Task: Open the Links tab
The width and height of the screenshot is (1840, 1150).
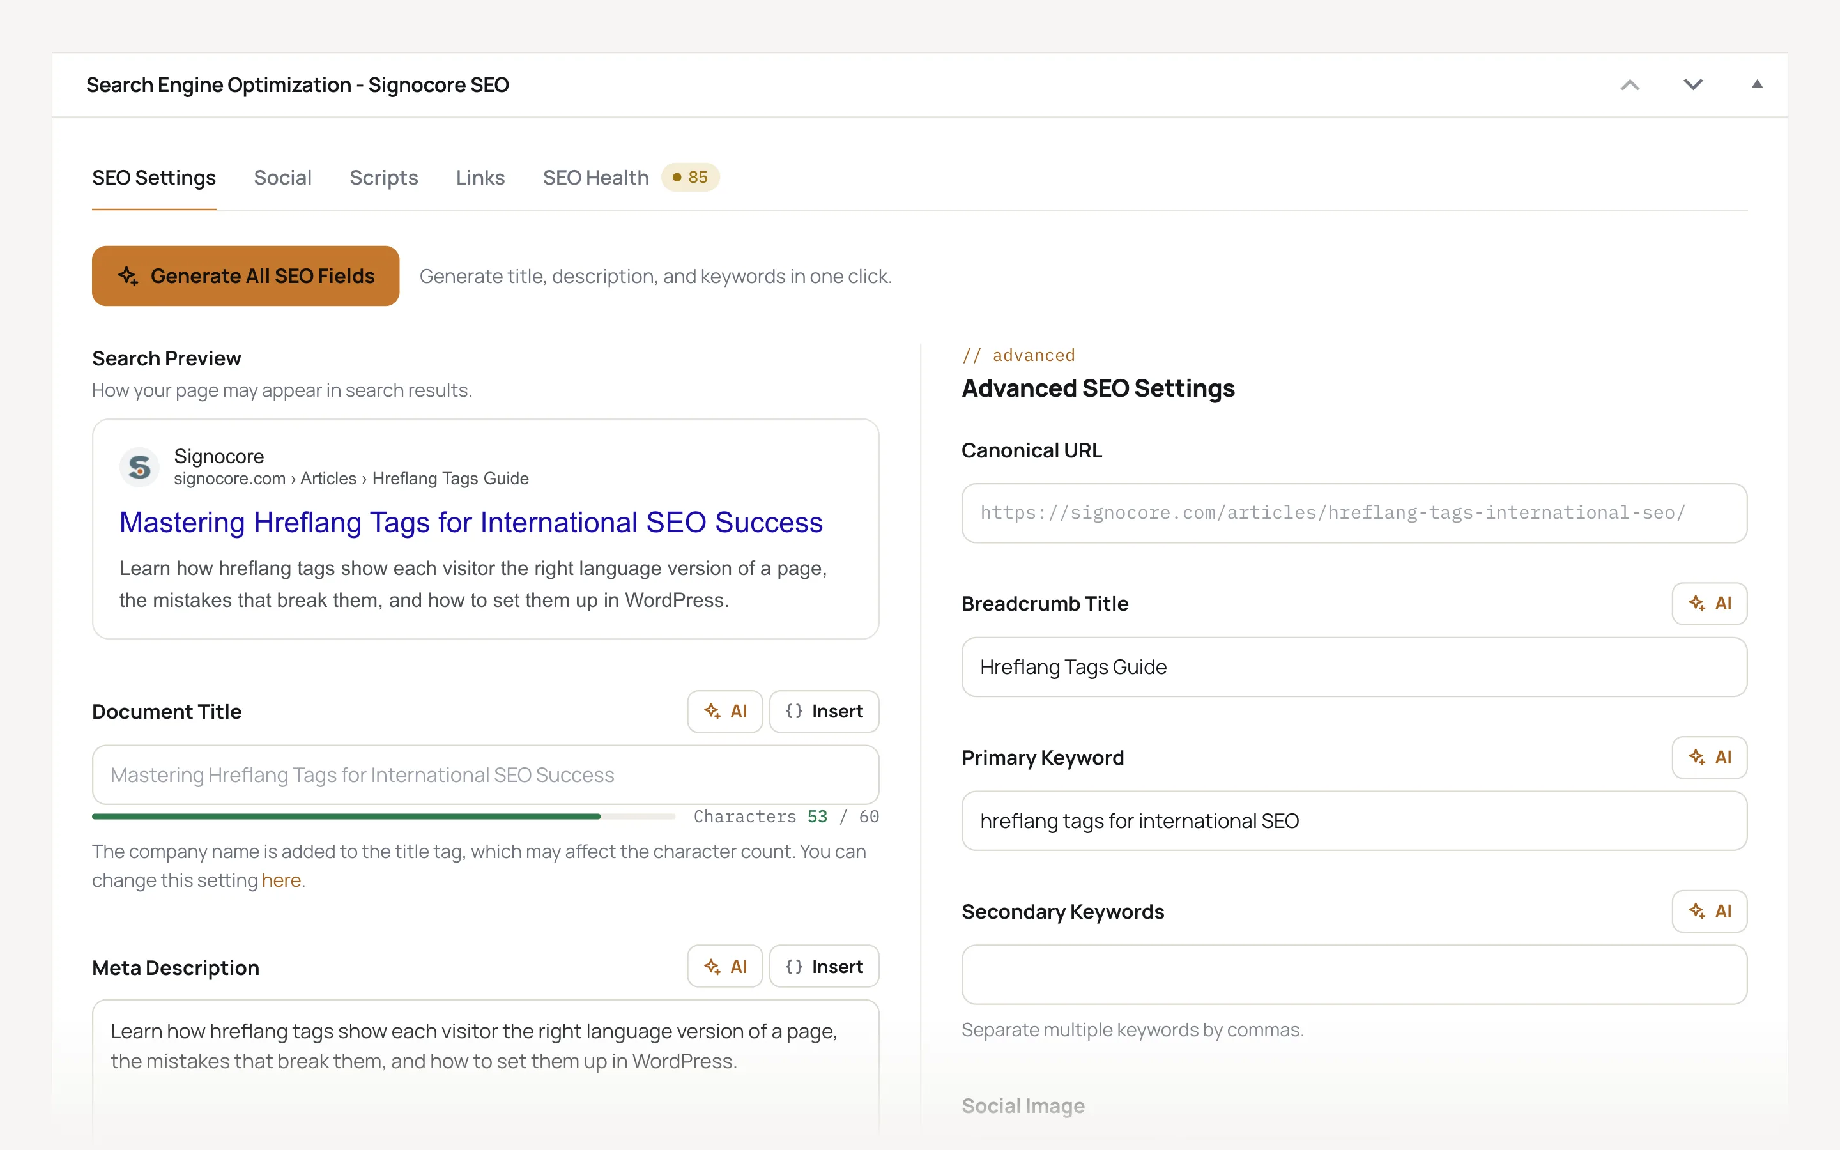Action: click(x=480, y=177)
